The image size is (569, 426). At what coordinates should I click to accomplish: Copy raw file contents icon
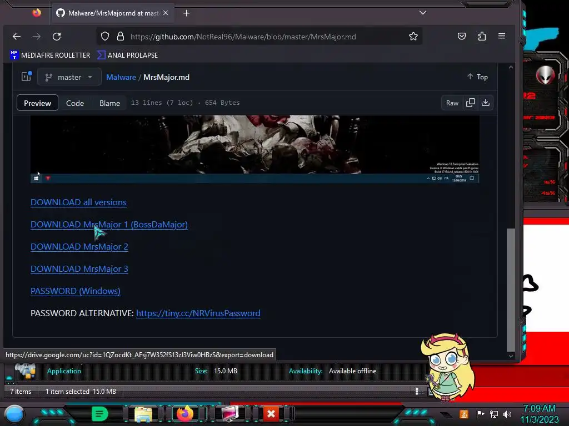point(470,103)
